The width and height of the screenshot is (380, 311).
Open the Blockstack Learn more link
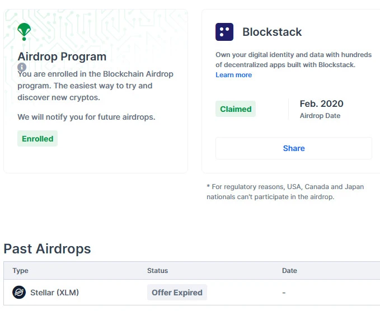click(233, 75)
